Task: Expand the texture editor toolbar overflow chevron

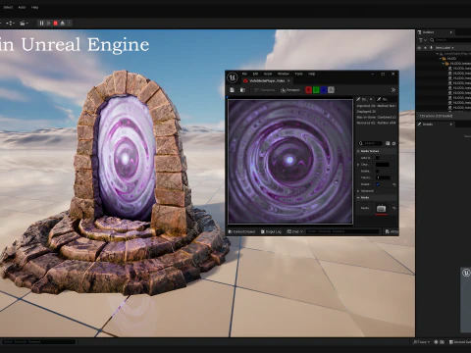Action: click(393, 90)
